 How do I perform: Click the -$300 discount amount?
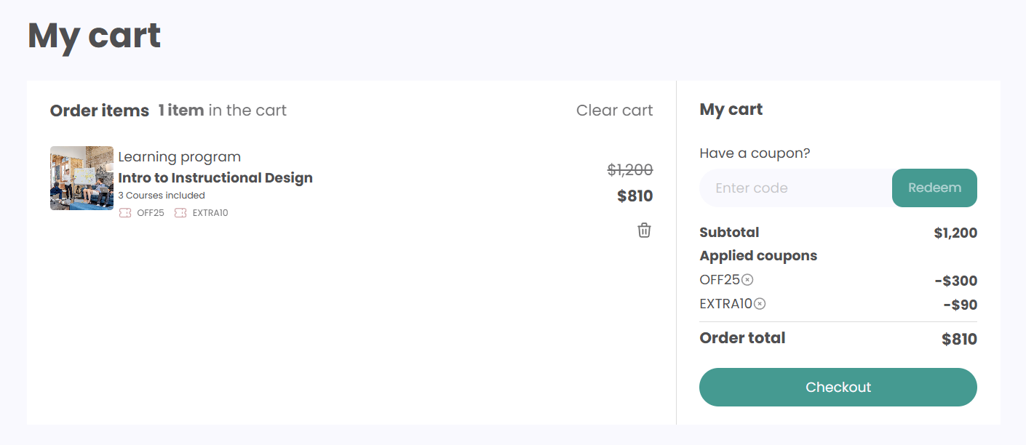coord(955,281)
